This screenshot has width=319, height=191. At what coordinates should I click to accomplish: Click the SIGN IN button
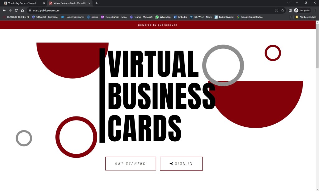pyautogui.click(x=181, y=164)
